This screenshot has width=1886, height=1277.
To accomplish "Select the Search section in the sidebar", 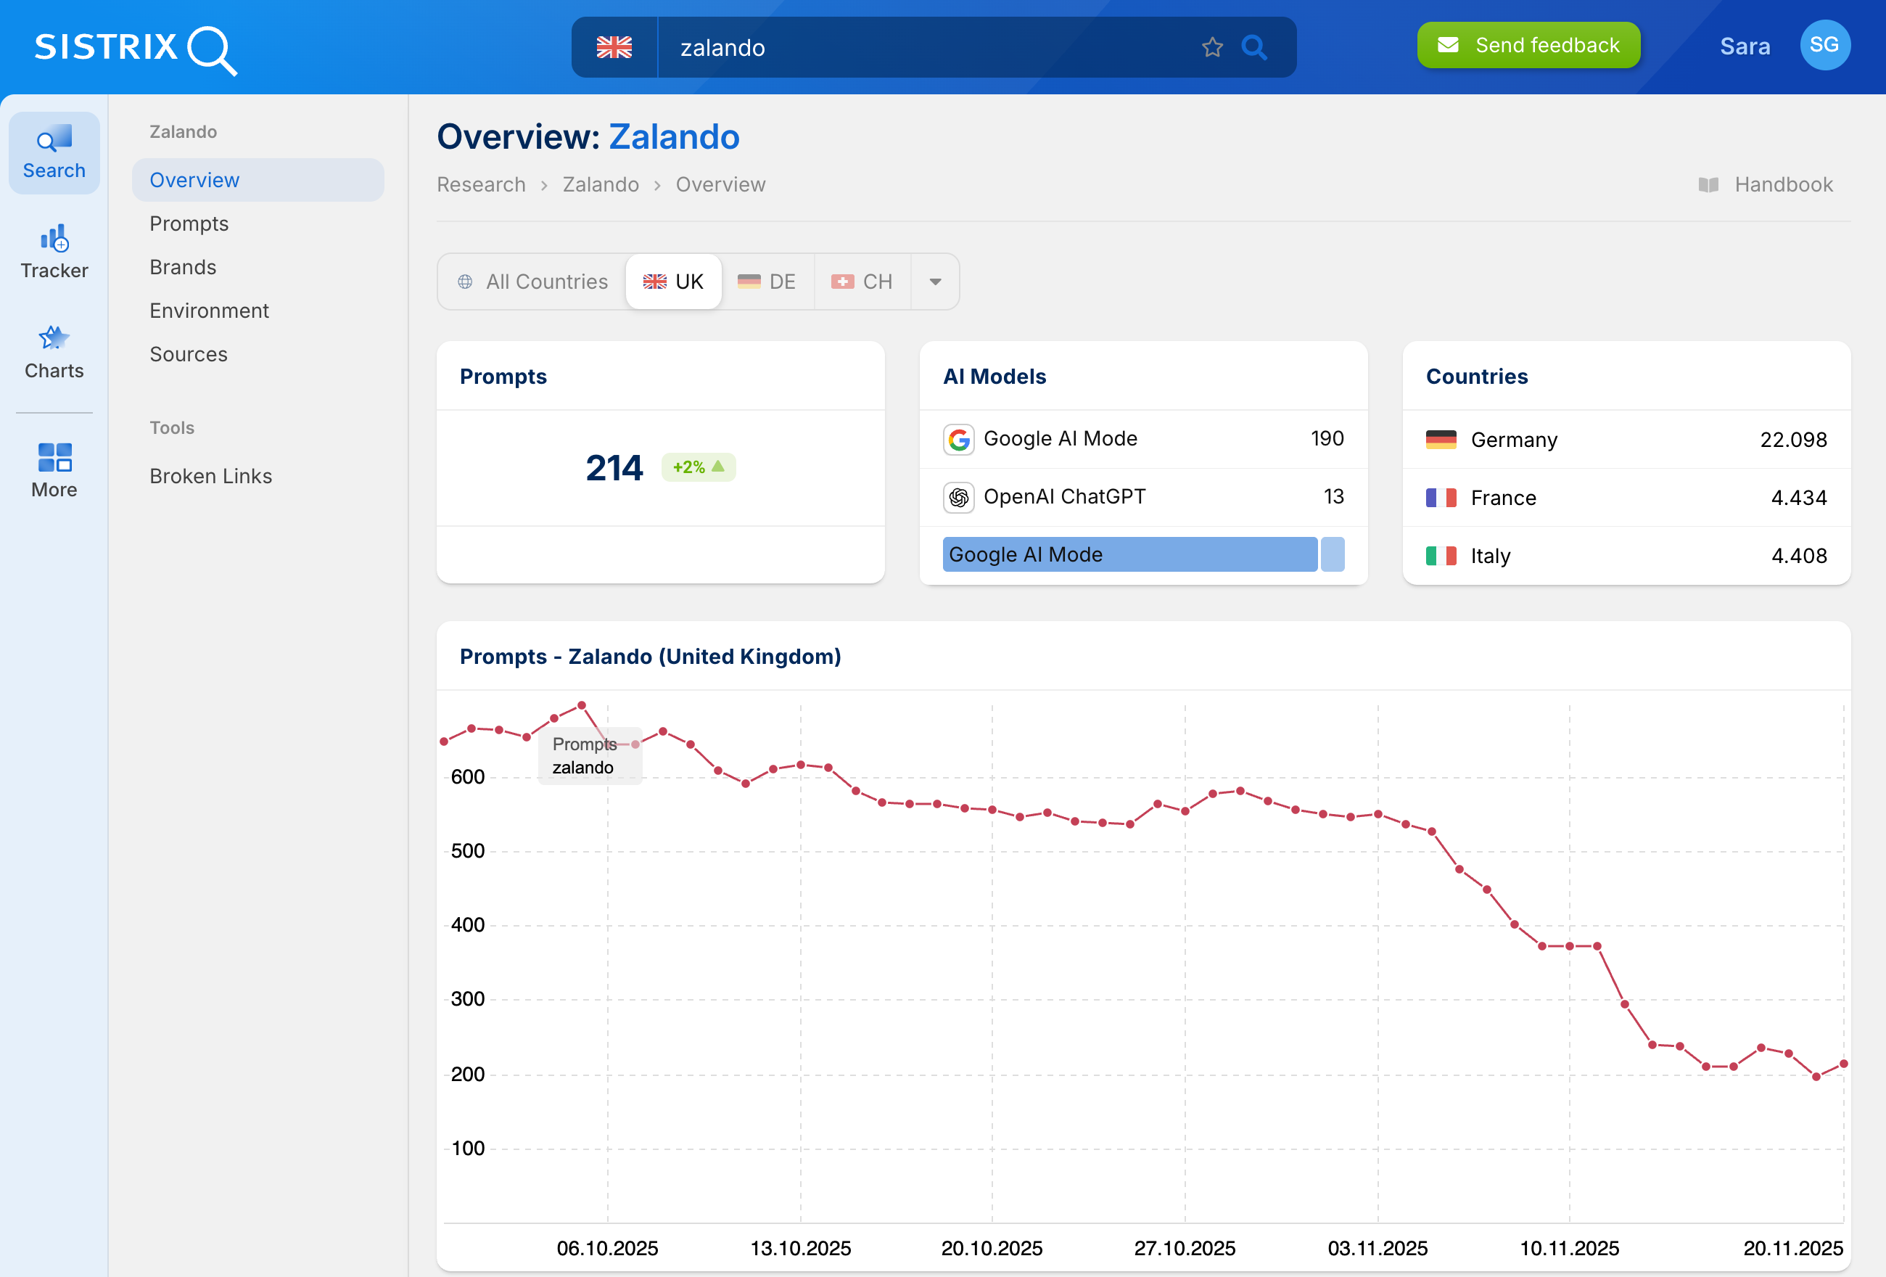I will 54,152.
